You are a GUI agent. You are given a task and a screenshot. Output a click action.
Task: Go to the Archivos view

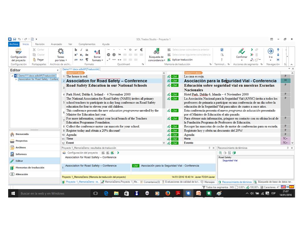[34, 147]
